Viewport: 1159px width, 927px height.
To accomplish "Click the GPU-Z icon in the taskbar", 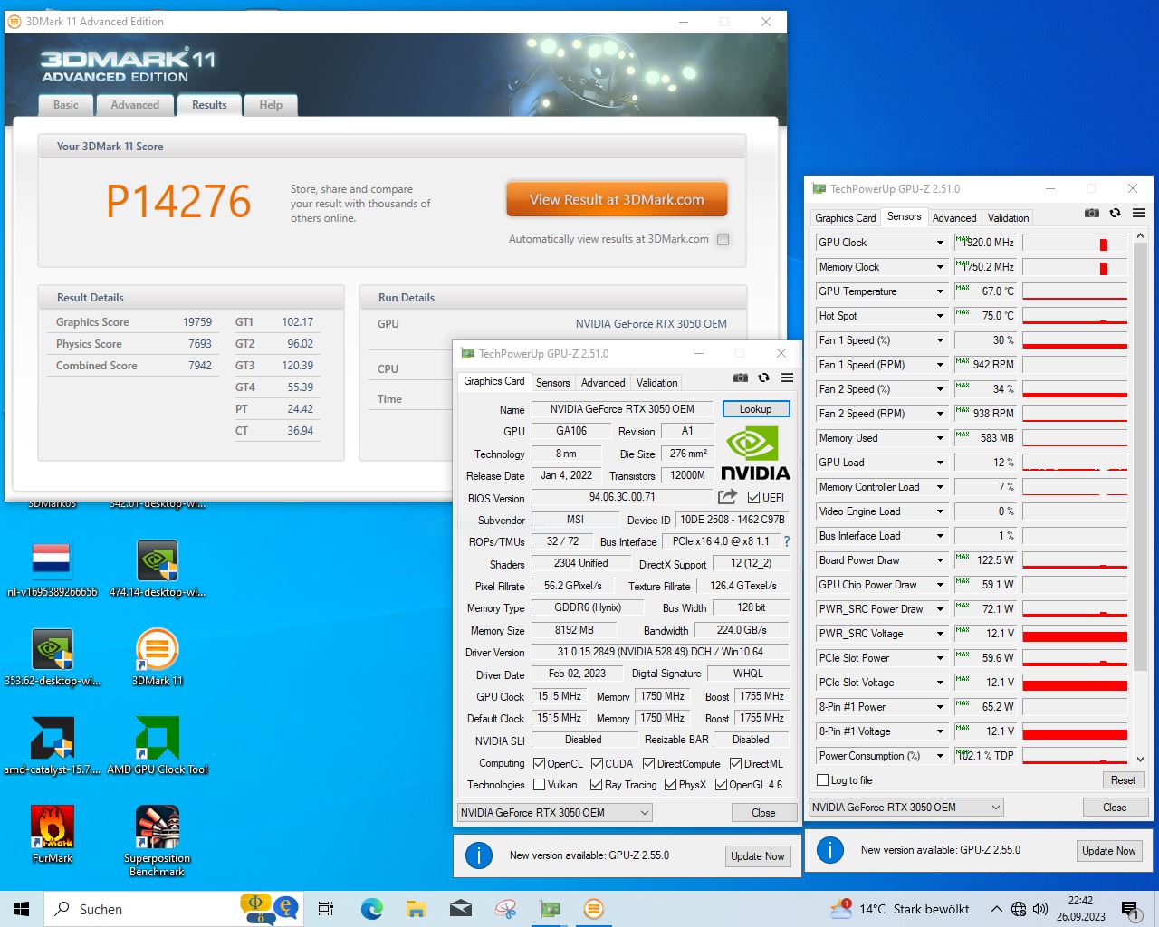I will pyautogui.click(x=550, y=909).
